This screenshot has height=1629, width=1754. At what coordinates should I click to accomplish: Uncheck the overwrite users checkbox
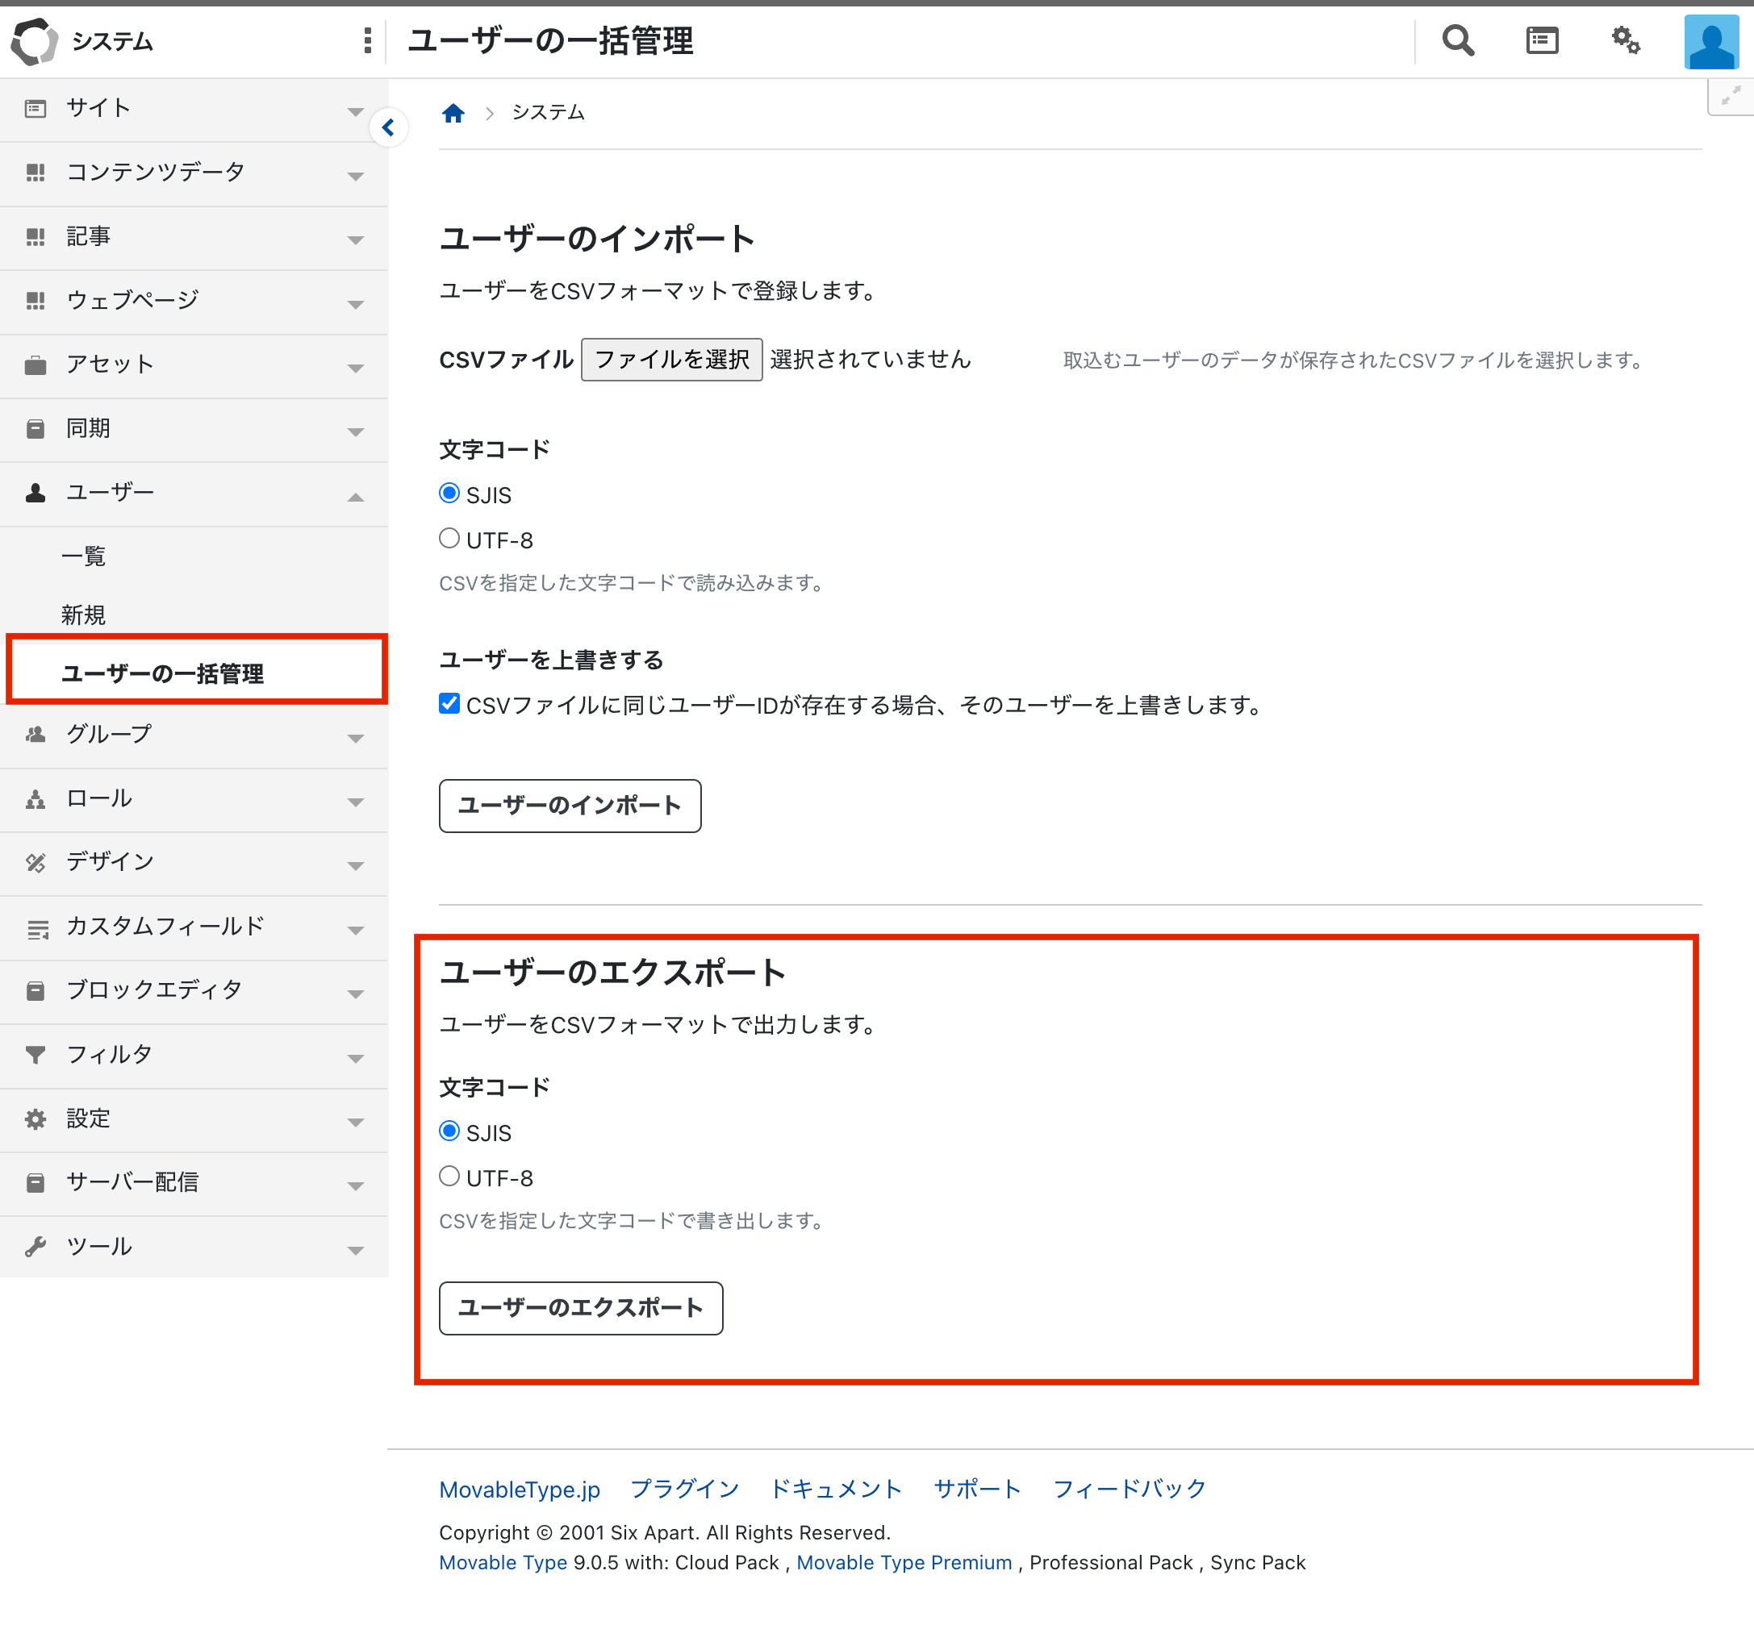(x=449, y=703)
